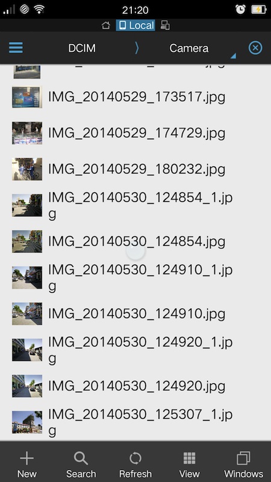This screenshot has height=482, width=271.
Task: Close the Camera folder window
Action: 255,48
